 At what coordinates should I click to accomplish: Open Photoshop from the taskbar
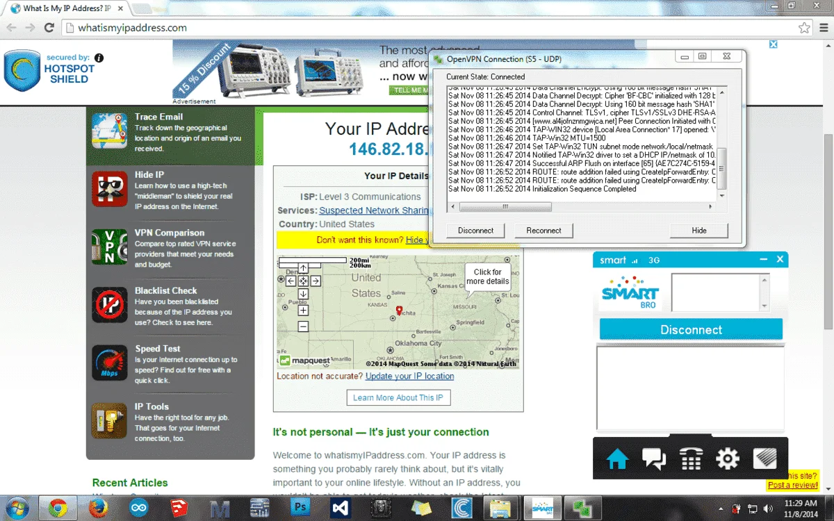tap(301, 508)
